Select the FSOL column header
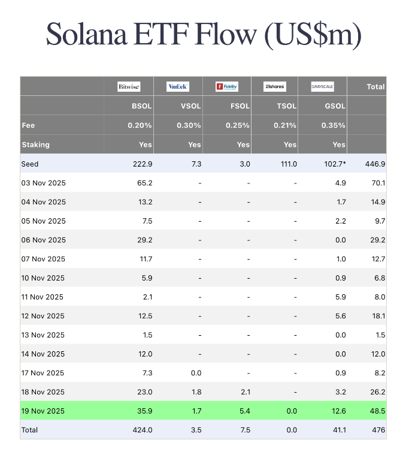Screen dimensions: 409x452 tap(239, 106)
